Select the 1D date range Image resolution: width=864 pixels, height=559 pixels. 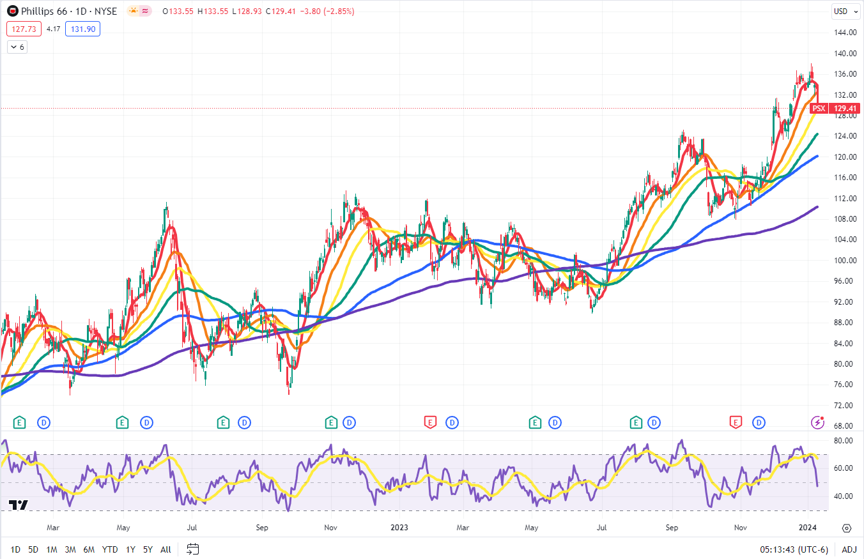(15, 549)
